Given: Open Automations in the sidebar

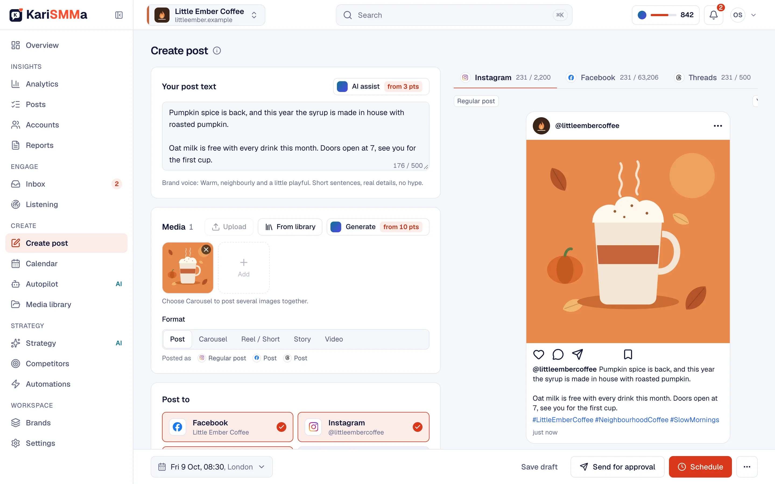Looking at the screenshot, I should [x=66, y=384].
